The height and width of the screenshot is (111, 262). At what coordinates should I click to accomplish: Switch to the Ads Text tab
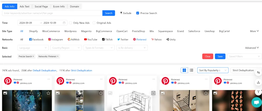point(25,6)
